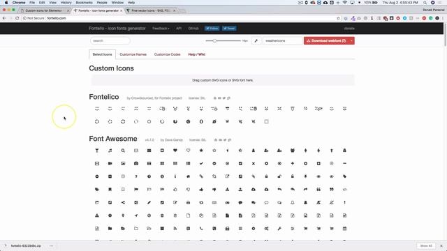Select the magnifying glass search icon
The image size is (447, 251).
tap(123, 151)
